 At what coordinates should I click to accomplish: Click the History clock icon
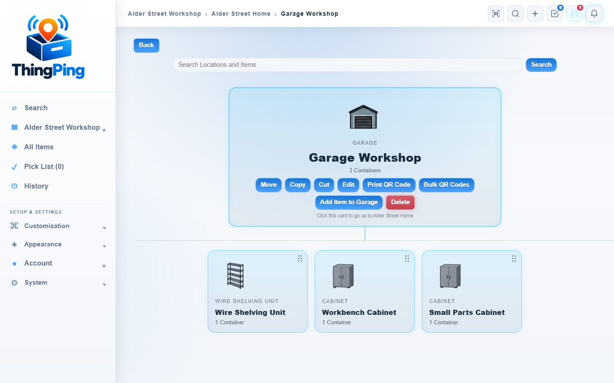(x=14, y=186)
